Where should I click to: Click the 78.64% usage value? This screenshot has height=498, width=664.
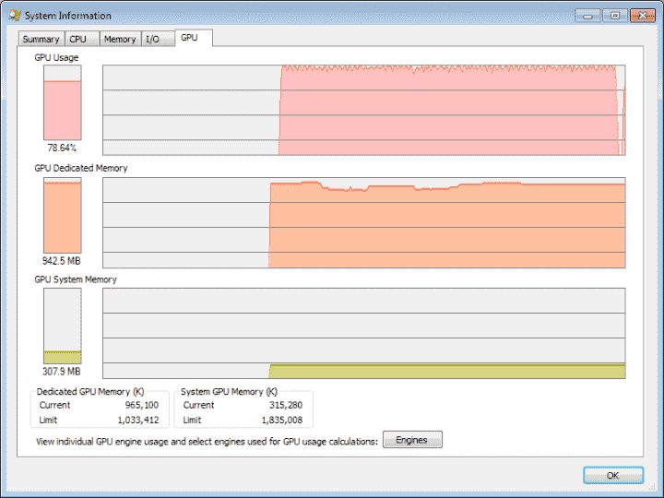pos(62,148)
